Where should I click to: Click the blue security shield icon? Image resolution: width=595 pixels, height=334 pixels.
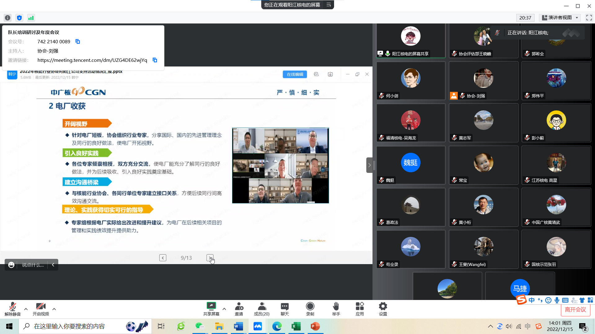pyautogui.click(x=19, y=18)
